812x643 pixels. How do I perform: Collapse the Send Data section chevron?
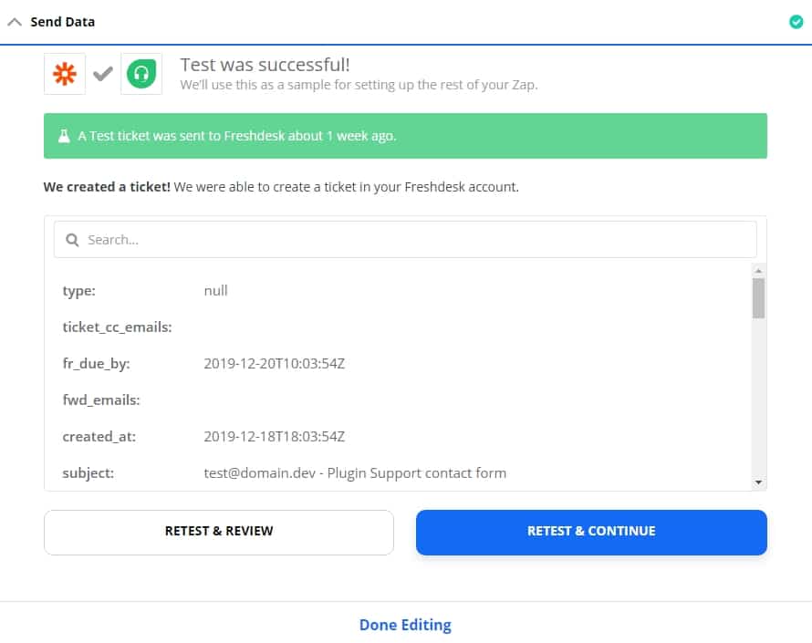point(15,22)
